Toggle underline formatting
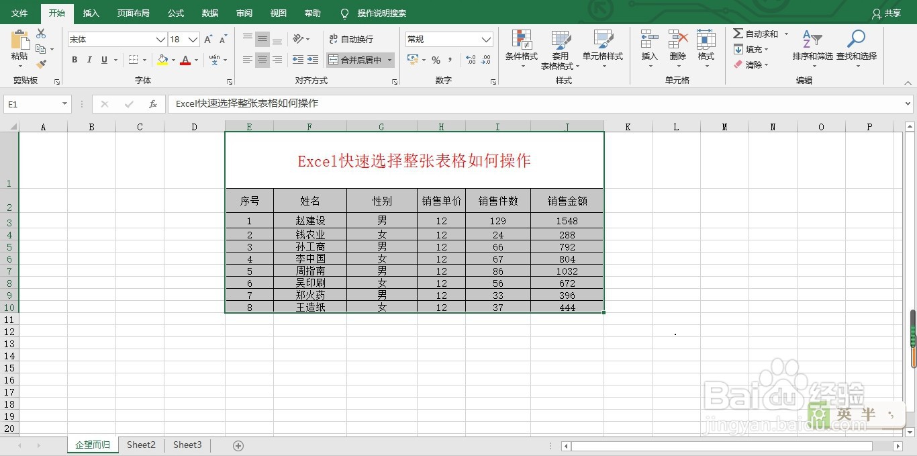Screen dimensions: 917x456 (104, 60)
